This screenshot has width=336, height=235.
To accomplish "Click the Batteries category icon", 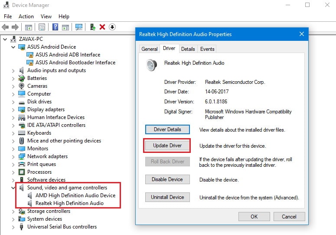I will coord(21,78).
